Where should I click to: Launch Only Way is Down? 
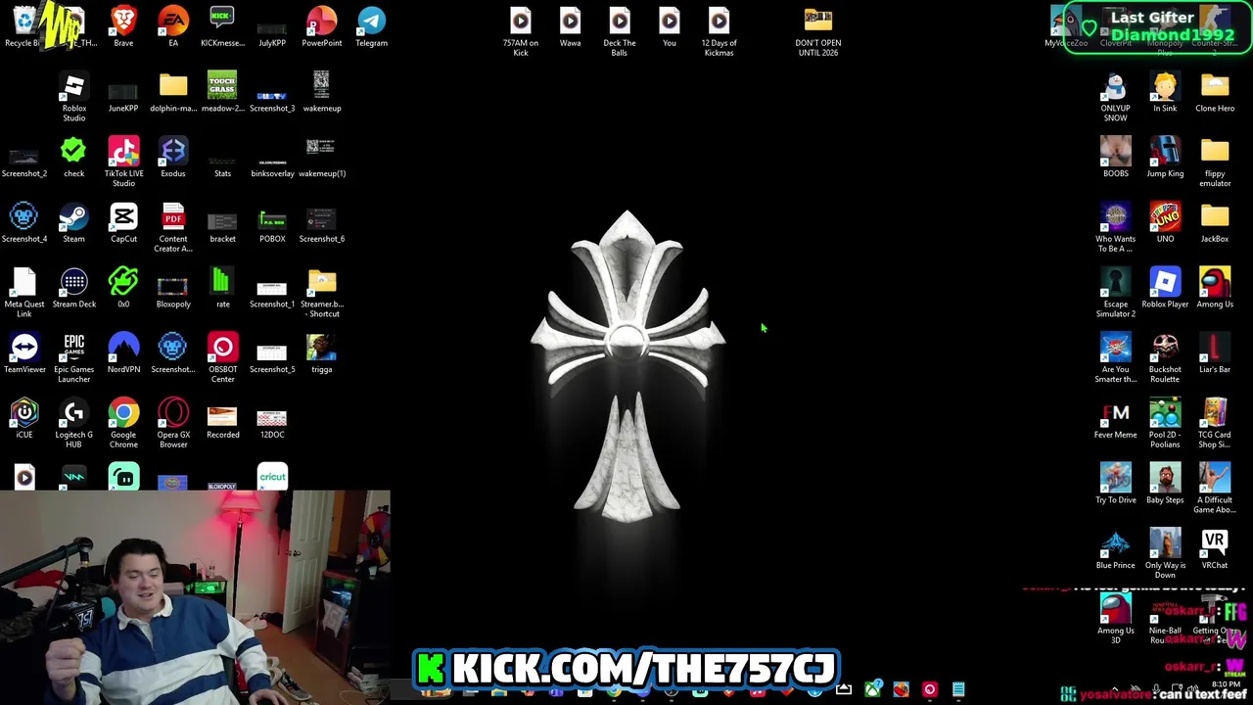[1165, 553]
